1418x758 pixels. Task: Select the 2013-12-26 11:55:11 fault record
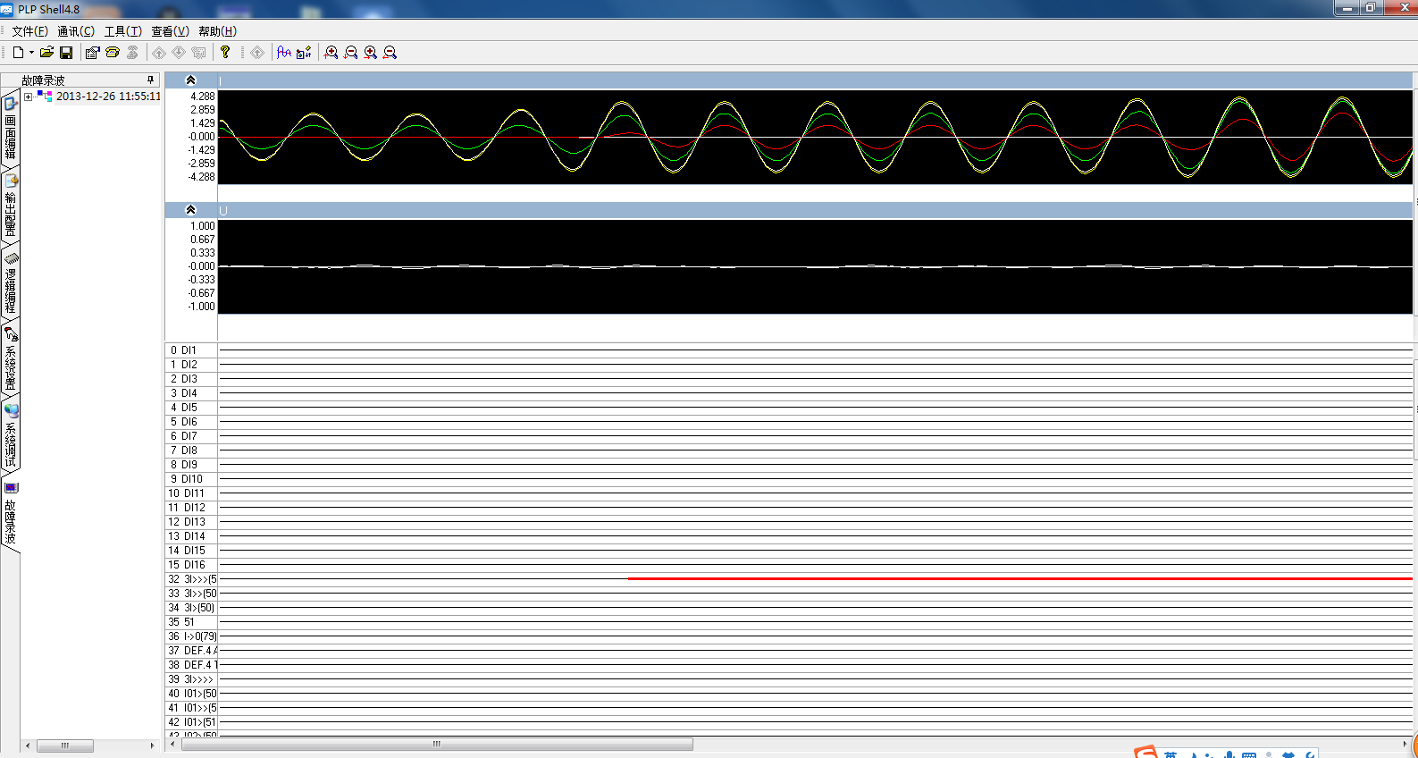[108, 97]
